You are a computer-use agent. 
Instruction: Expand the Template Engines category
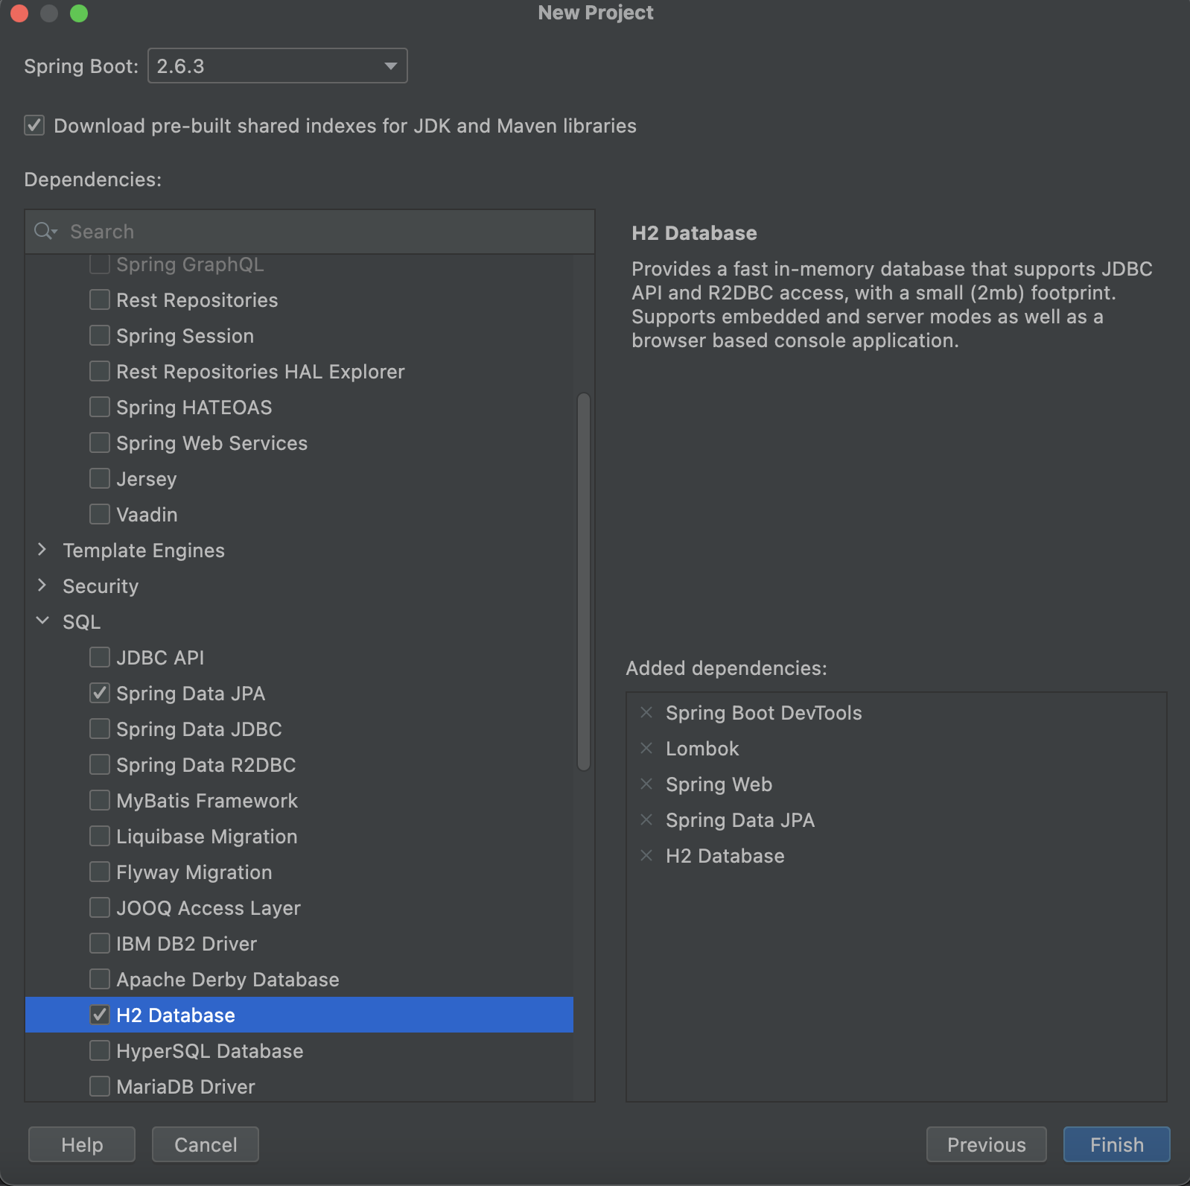point(42,550)
